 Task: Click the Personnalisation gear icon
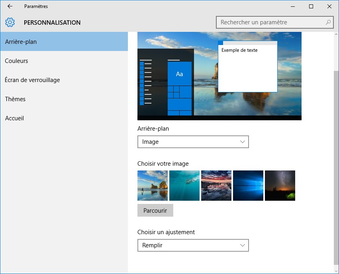pos(10,22)
